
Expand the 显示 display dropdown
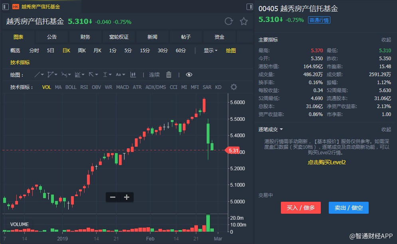pos(211,51)
